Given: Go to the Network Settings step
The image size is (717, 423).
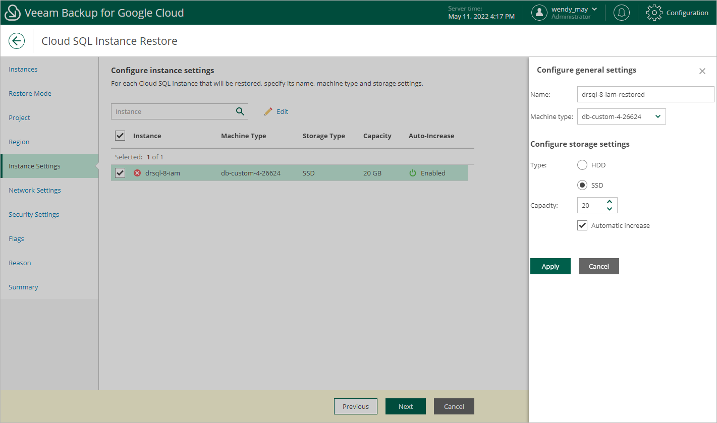Looking at the screenshot, I should pos(35,190).
